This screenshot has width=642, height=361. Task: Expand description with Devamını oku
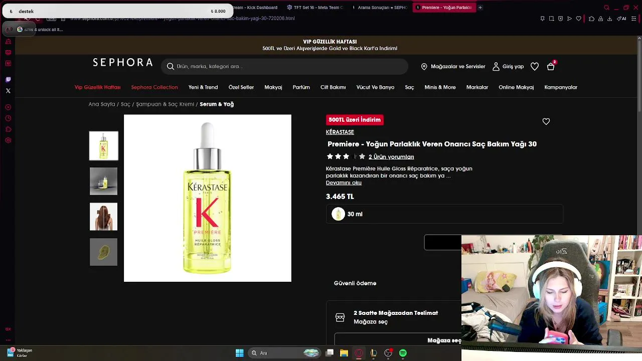[344, 183]
